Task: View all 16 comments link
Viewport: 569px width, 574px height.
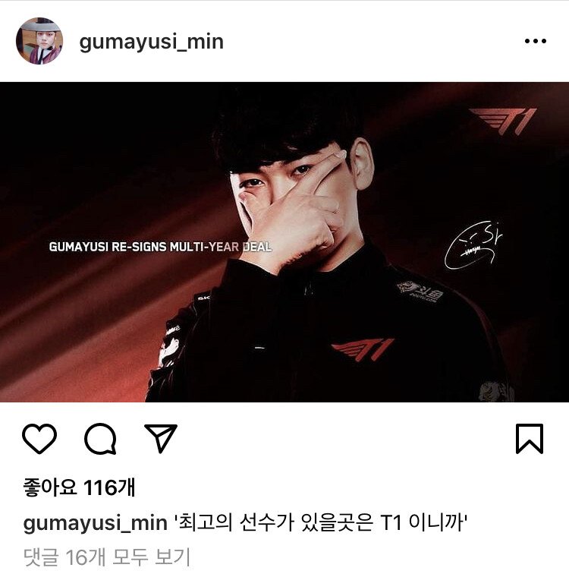Action: tap(107, 557)
